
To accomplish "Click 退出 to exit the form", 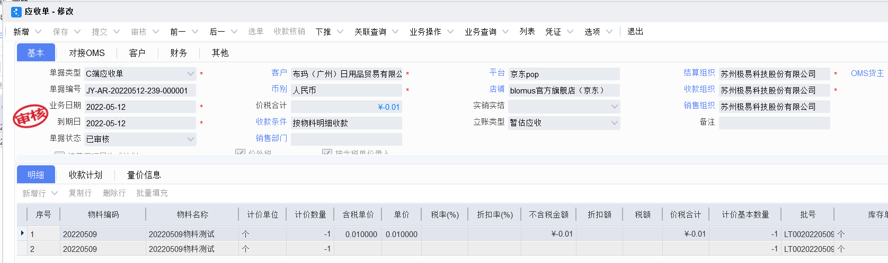I will pyautogui.click(x=635, y=32).
